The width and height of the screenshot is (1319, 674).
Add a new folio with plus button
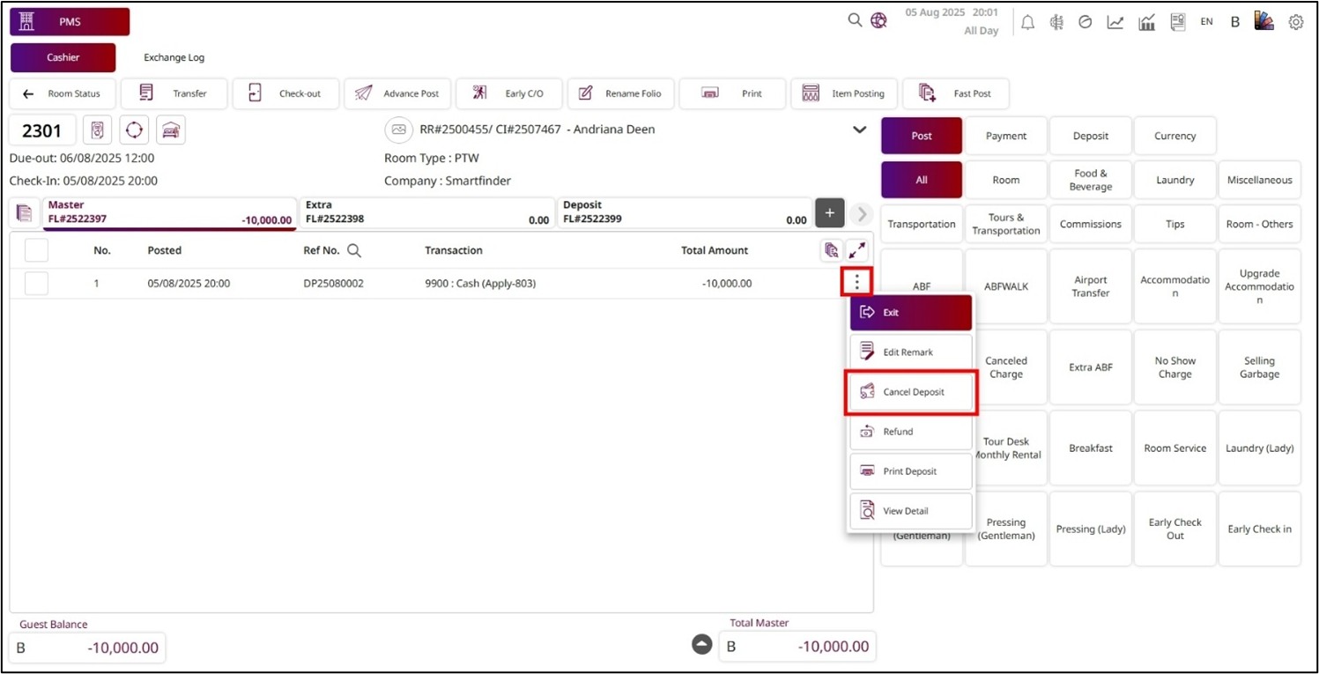pos(829,213)
